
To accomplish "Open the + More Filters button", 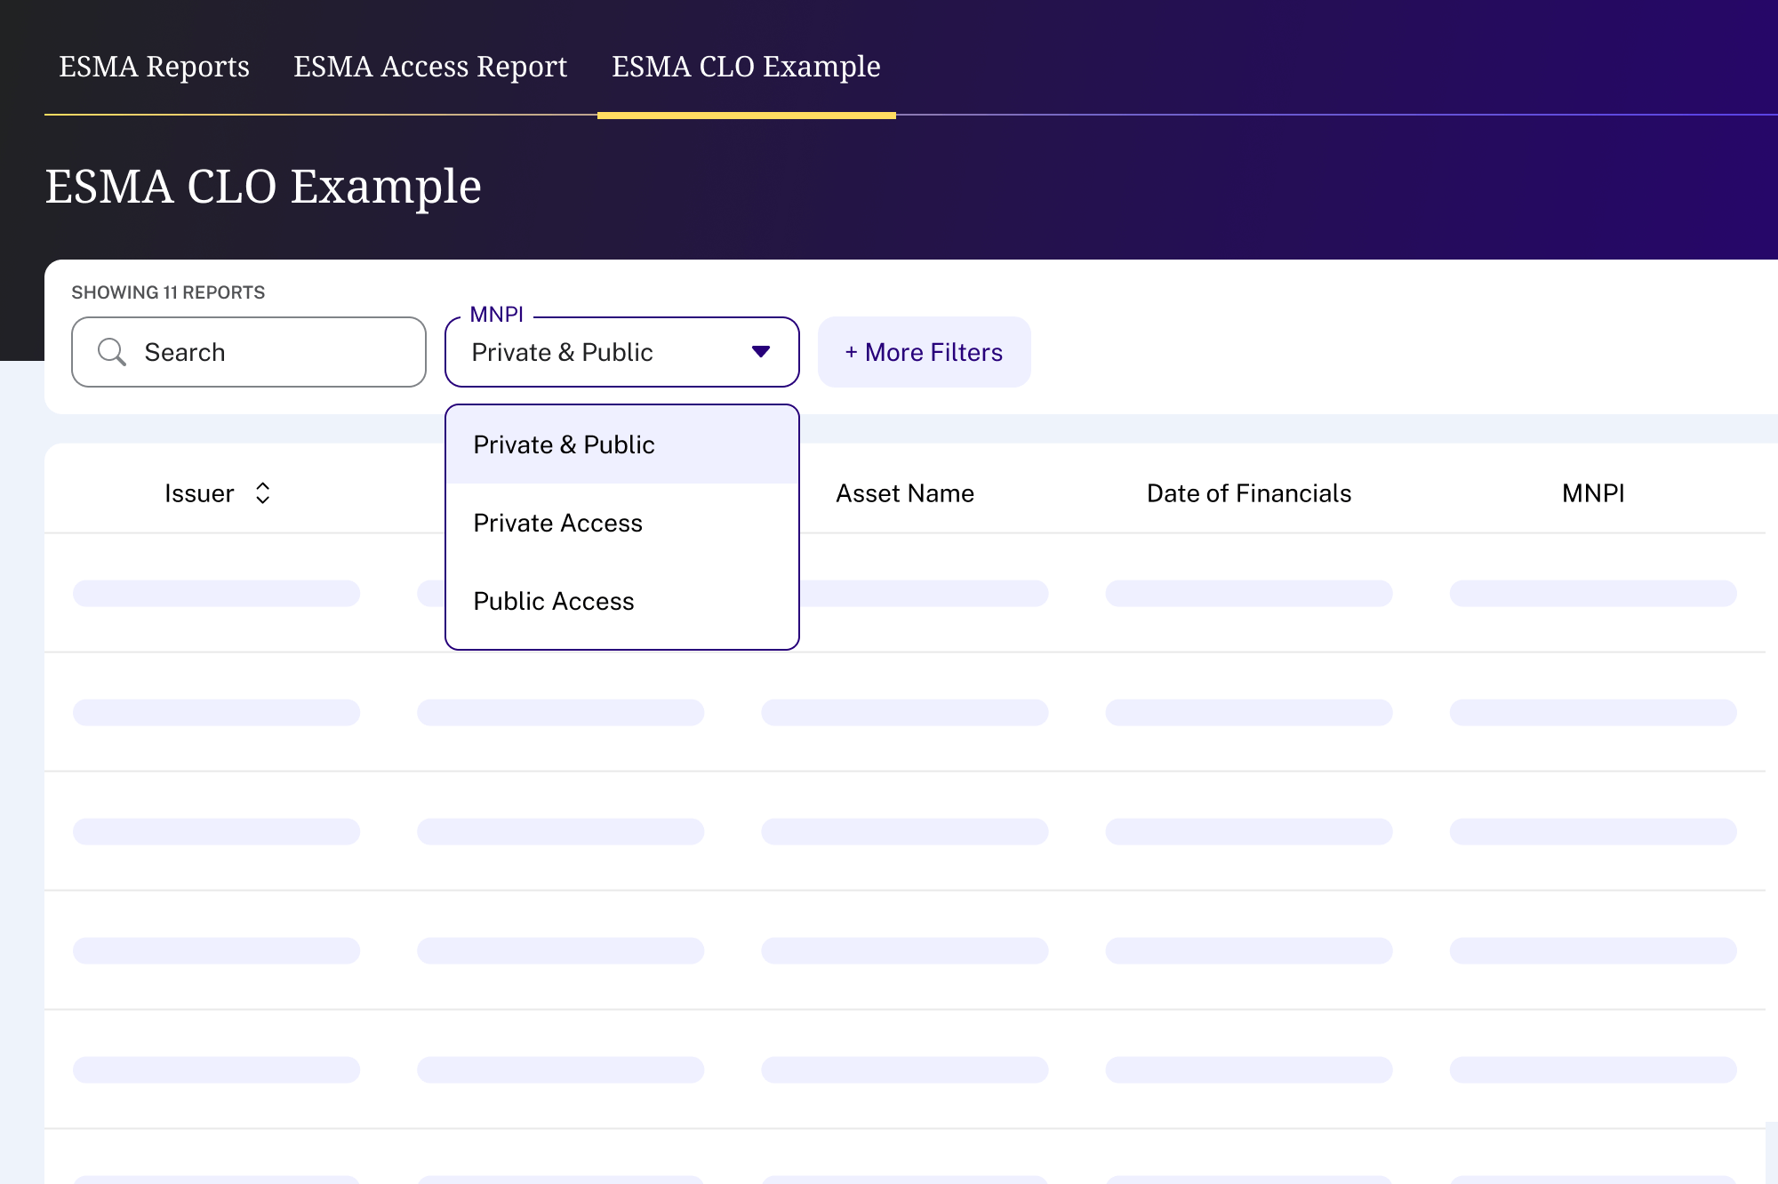I will (924, 352).
